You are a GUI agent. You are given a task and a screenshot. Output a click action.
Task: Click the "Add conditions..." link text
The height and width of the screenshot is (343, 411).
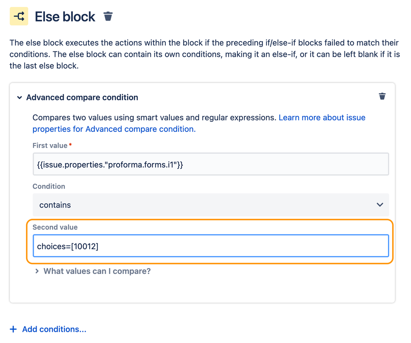54,329
